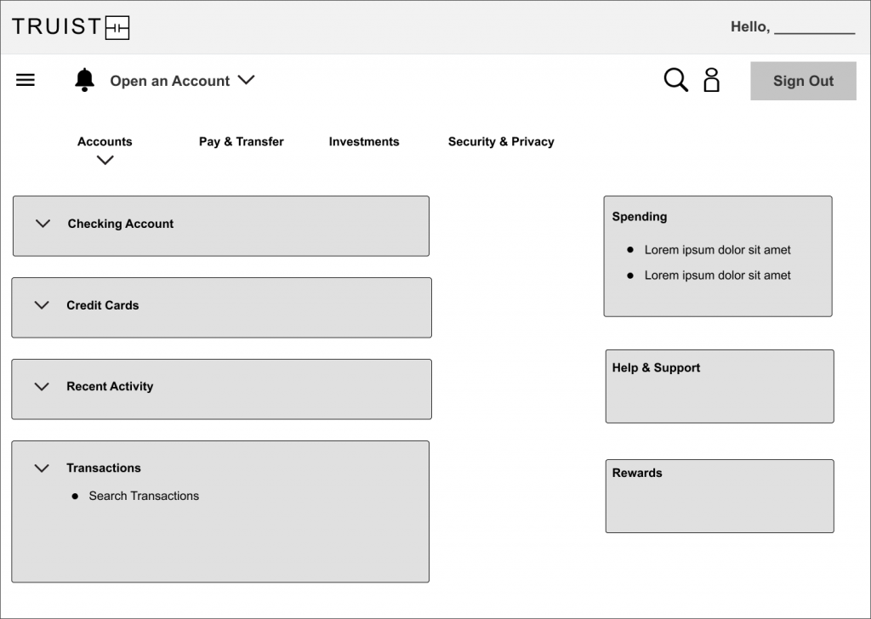Switch to the Accounts tab
This screenshot has height=619, width=871.
coord(105,142)
